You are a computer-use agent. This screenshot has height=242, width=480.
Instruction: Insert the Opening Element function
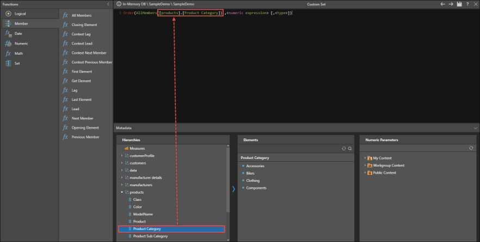click(x=86, y=128)
